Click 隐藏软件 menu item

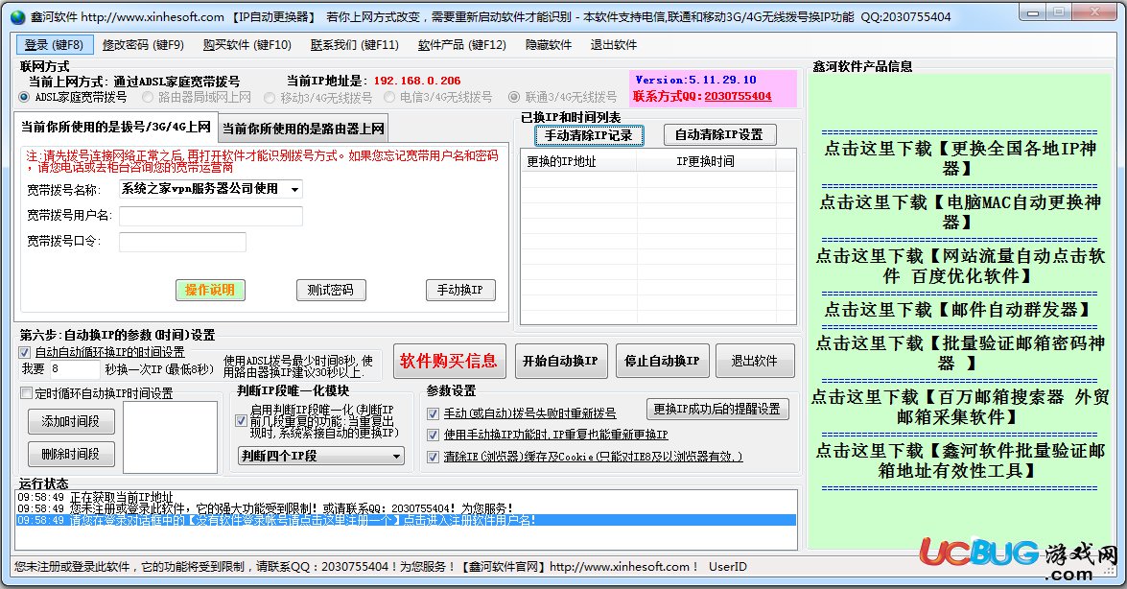[x=549, y=44]
